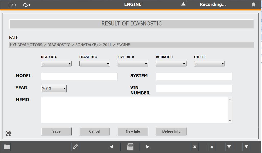Click the right arrow navigation icon
This screenshot has height=153, width=262.
coord(147,147)
